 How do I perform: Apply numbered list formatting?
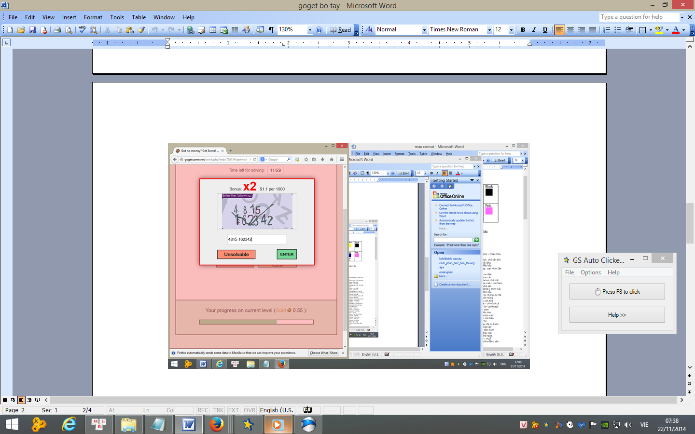(607, 30)
